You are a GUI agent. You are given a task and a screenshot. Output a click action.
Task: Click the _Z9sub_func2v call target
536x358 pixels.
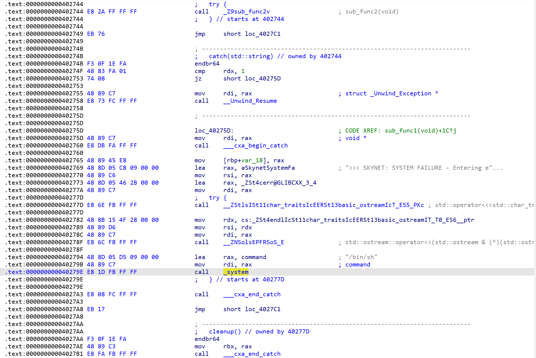click(246, 12)
